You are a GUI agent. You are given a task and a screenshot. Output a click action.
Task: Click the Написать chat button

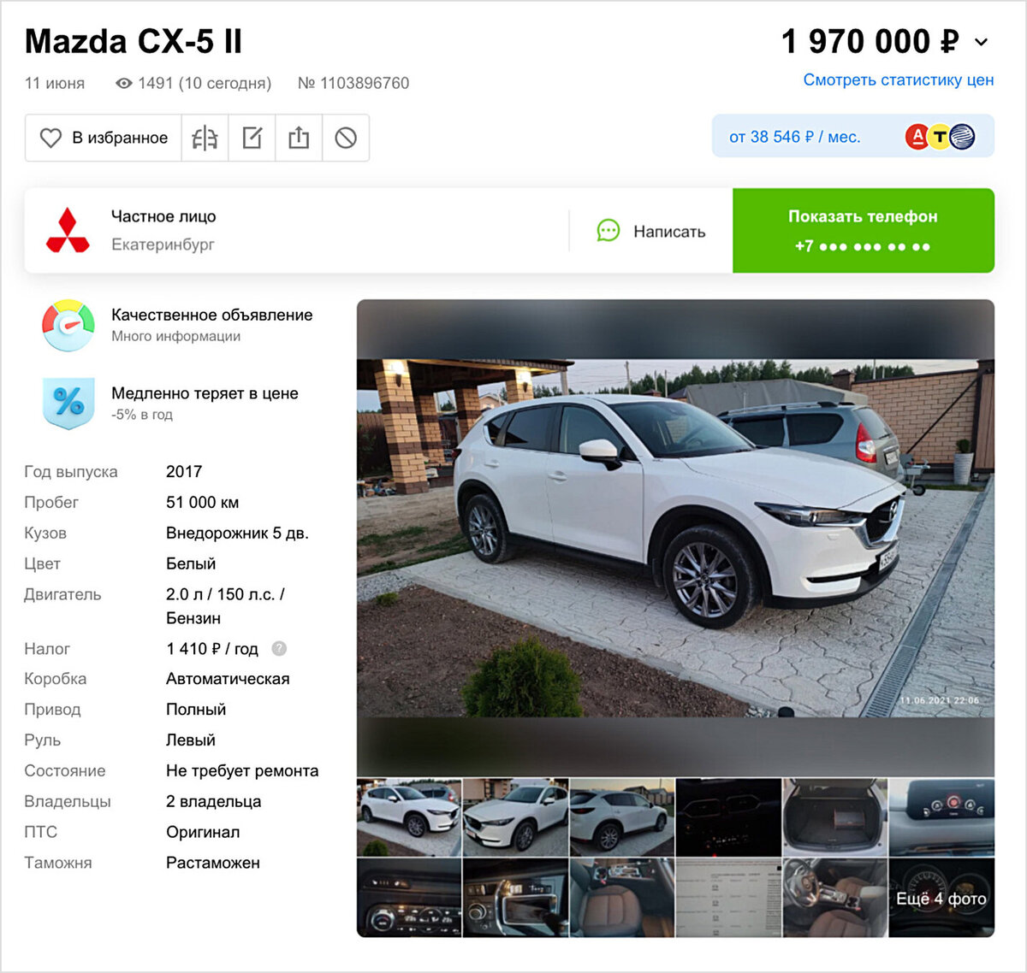click(651, 231)
